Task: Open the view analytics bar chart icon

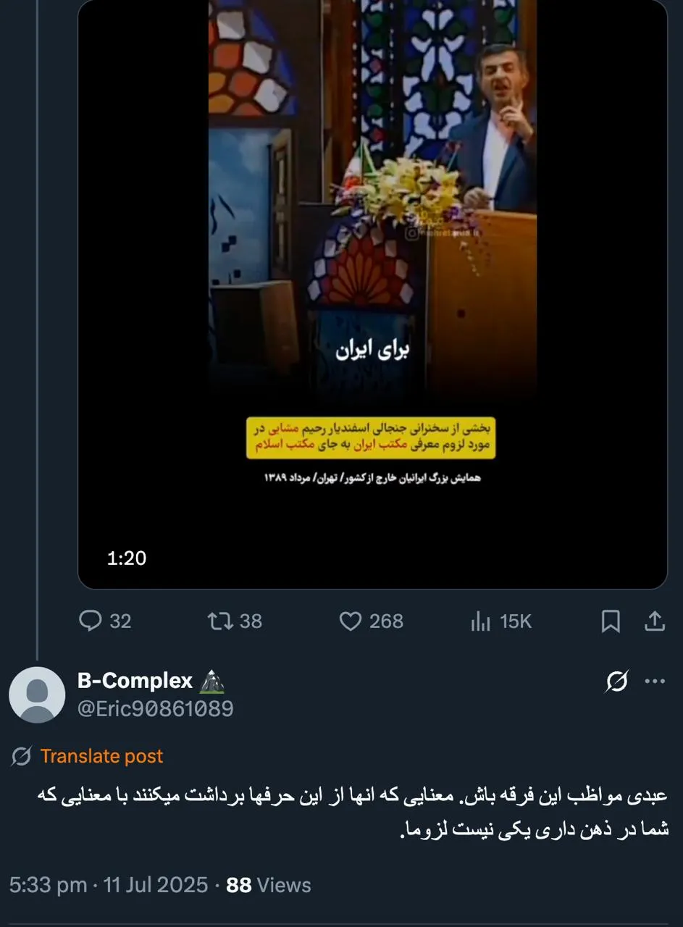Action: (x=480, y=621)
